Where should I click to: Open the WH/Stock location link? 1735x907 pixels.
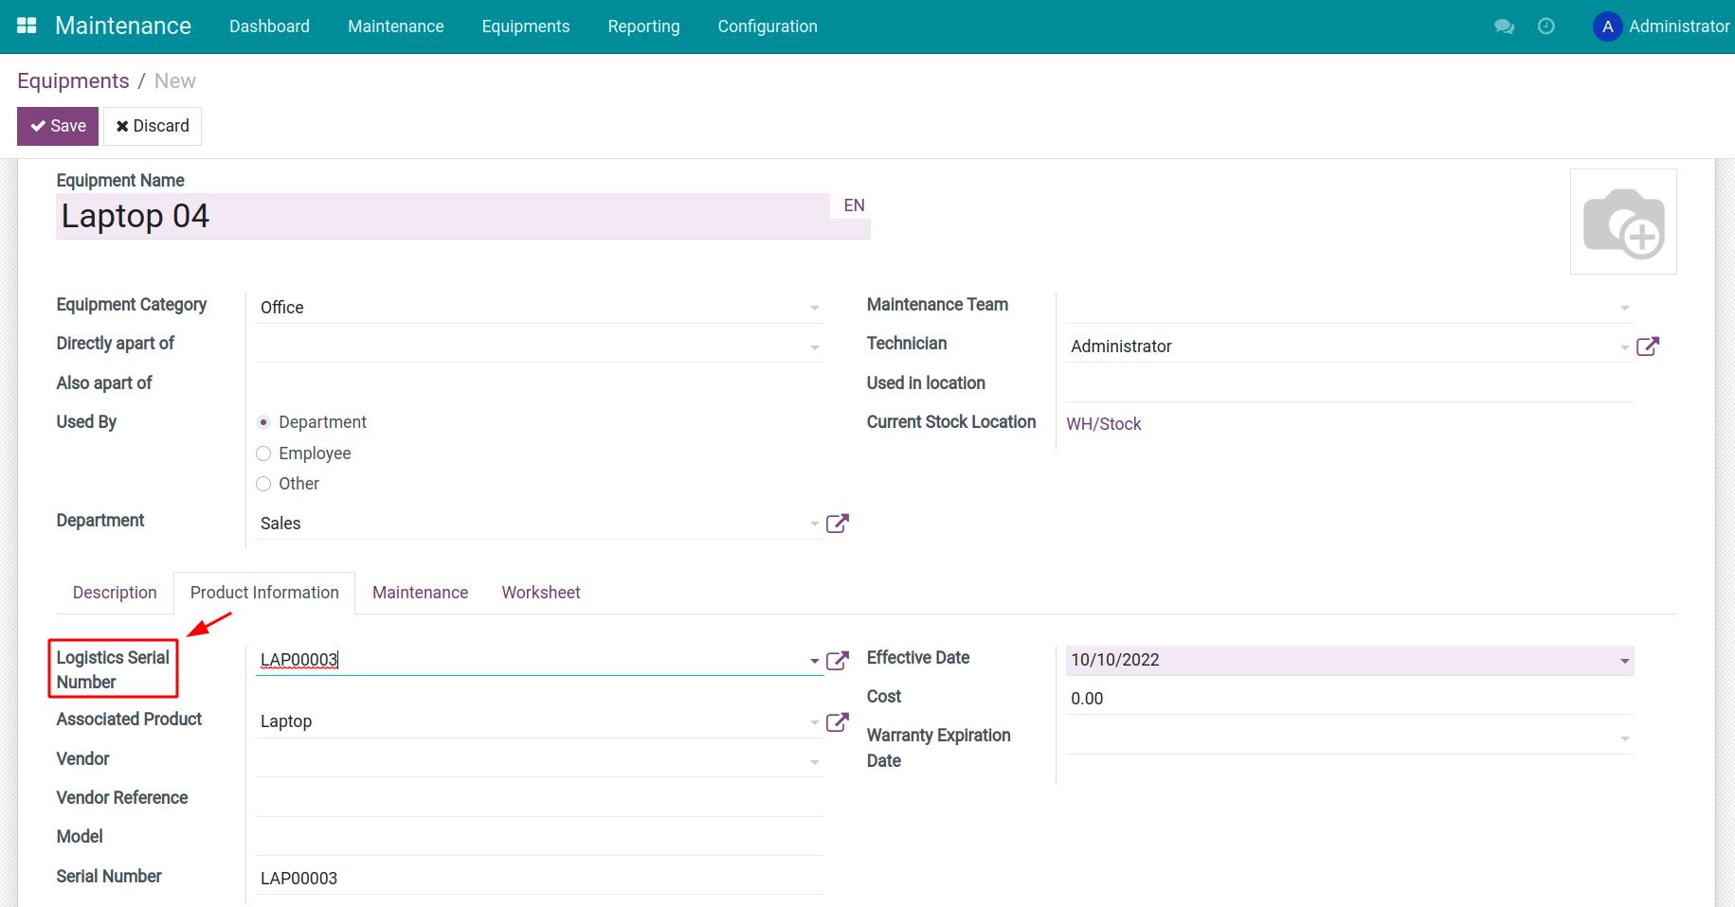point(1104,423)
